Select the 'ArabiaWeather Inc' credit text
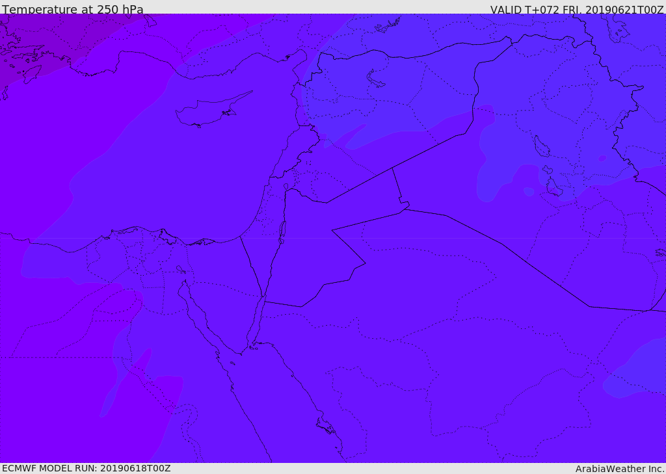The height and width of the screenshot is (474, 666). (x=619, y=469)
